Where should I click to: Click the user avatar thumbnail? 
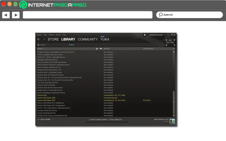172,121
